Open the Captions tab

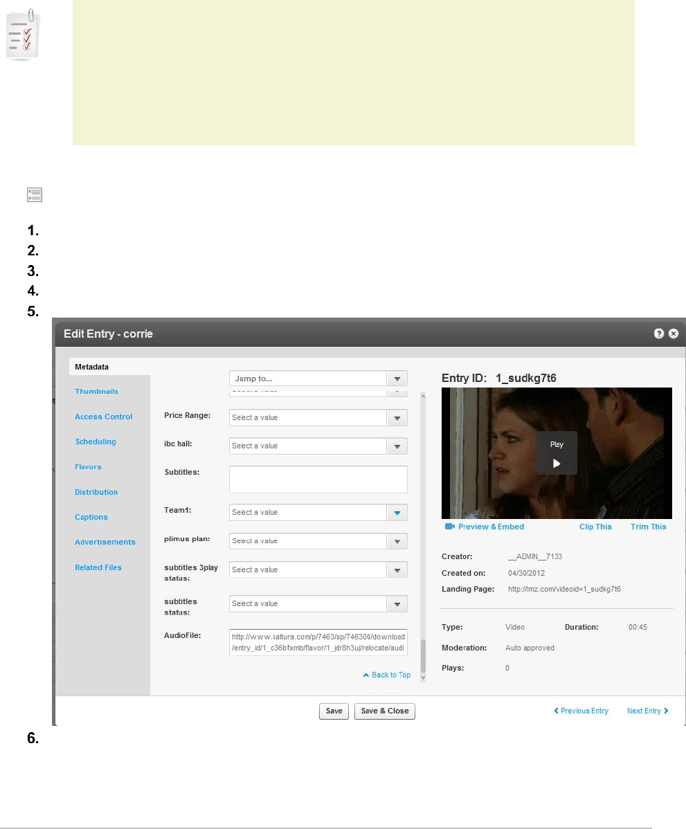(91, 517)
